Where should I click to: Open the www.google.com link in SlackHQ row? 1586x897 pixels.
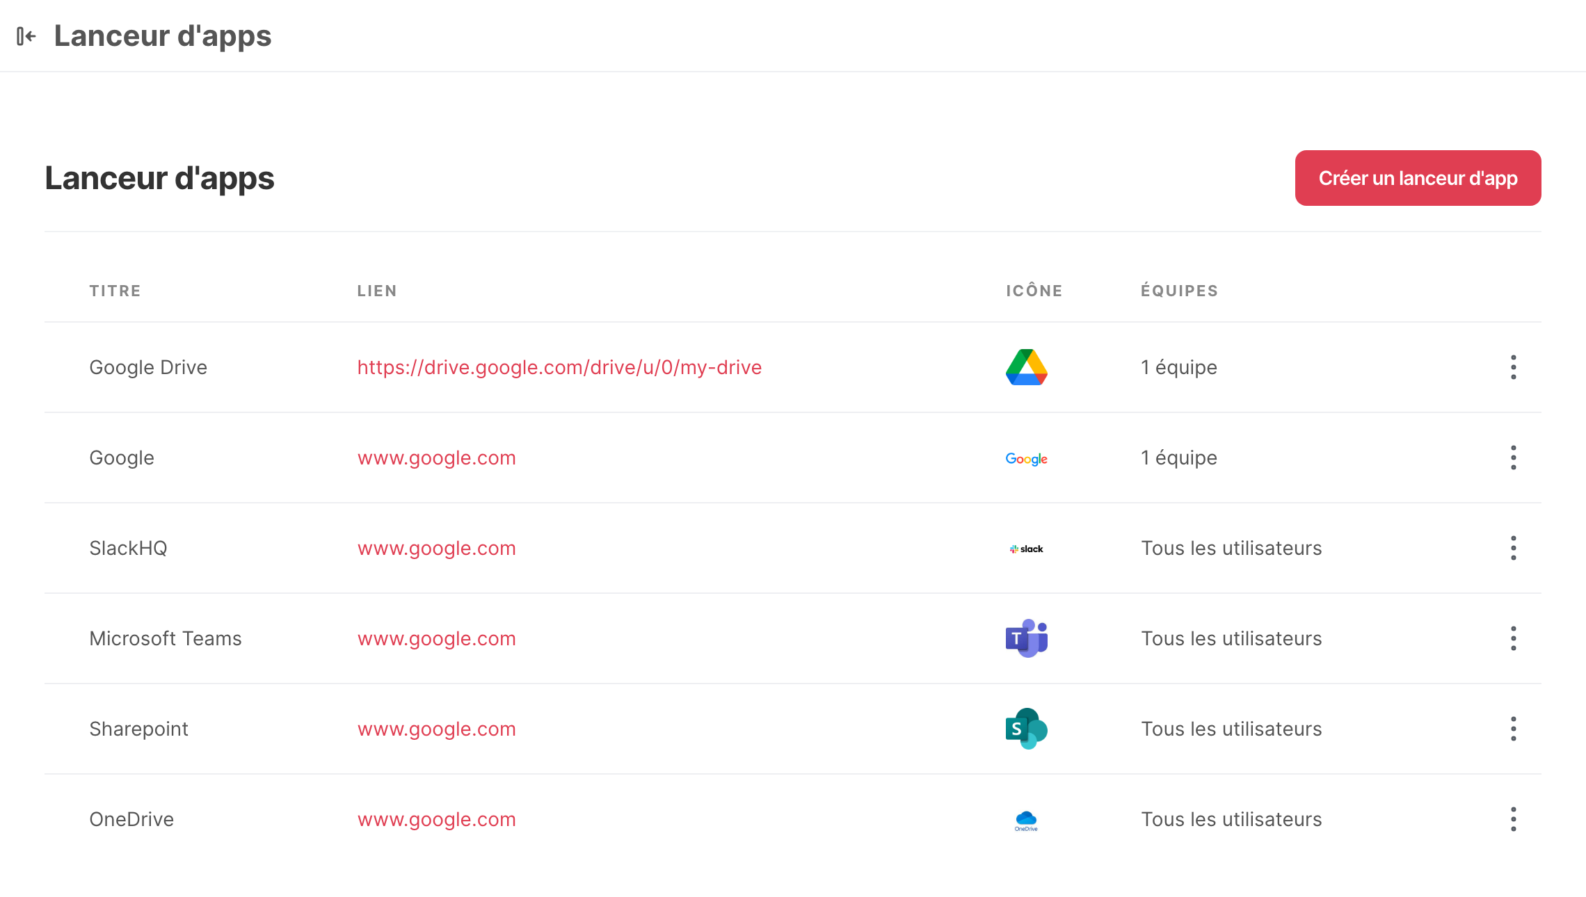click(437, 549)
